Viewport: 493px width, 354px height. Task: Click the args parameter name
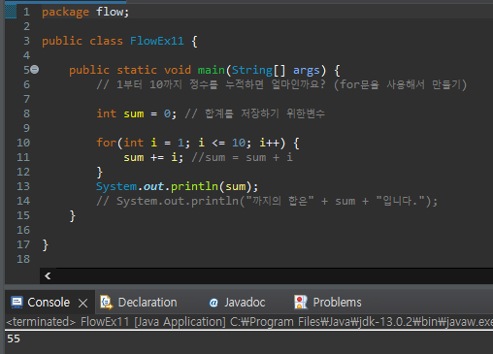[x=306, y=70]
